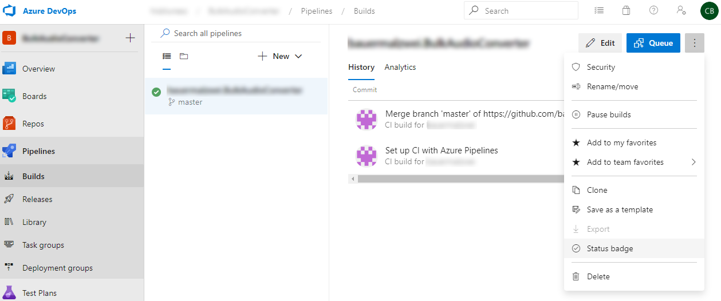Open user settings icon in header
This screenshot has width=721, height=301.
(x=680, y=10)
